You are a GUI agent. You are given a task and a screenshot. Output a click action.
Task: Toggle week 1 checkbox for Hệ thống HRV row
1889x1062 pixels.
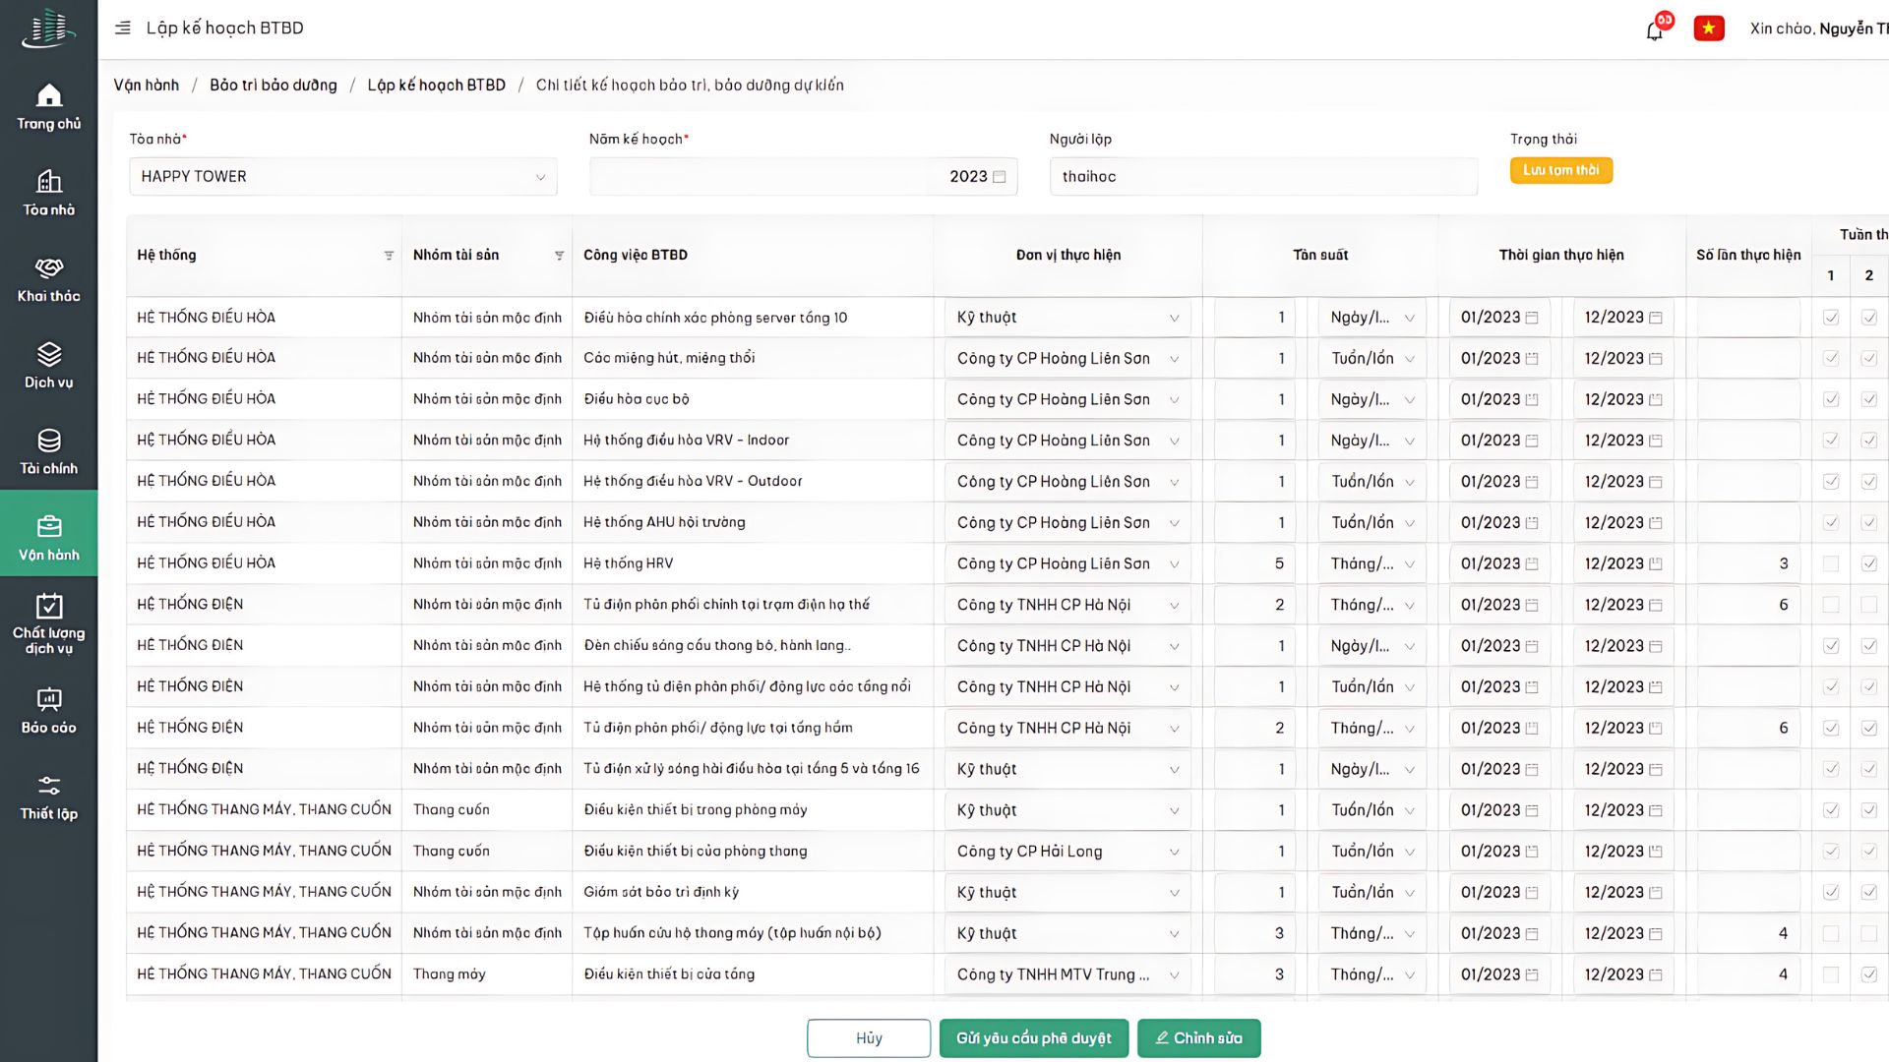pos(1831,564)
